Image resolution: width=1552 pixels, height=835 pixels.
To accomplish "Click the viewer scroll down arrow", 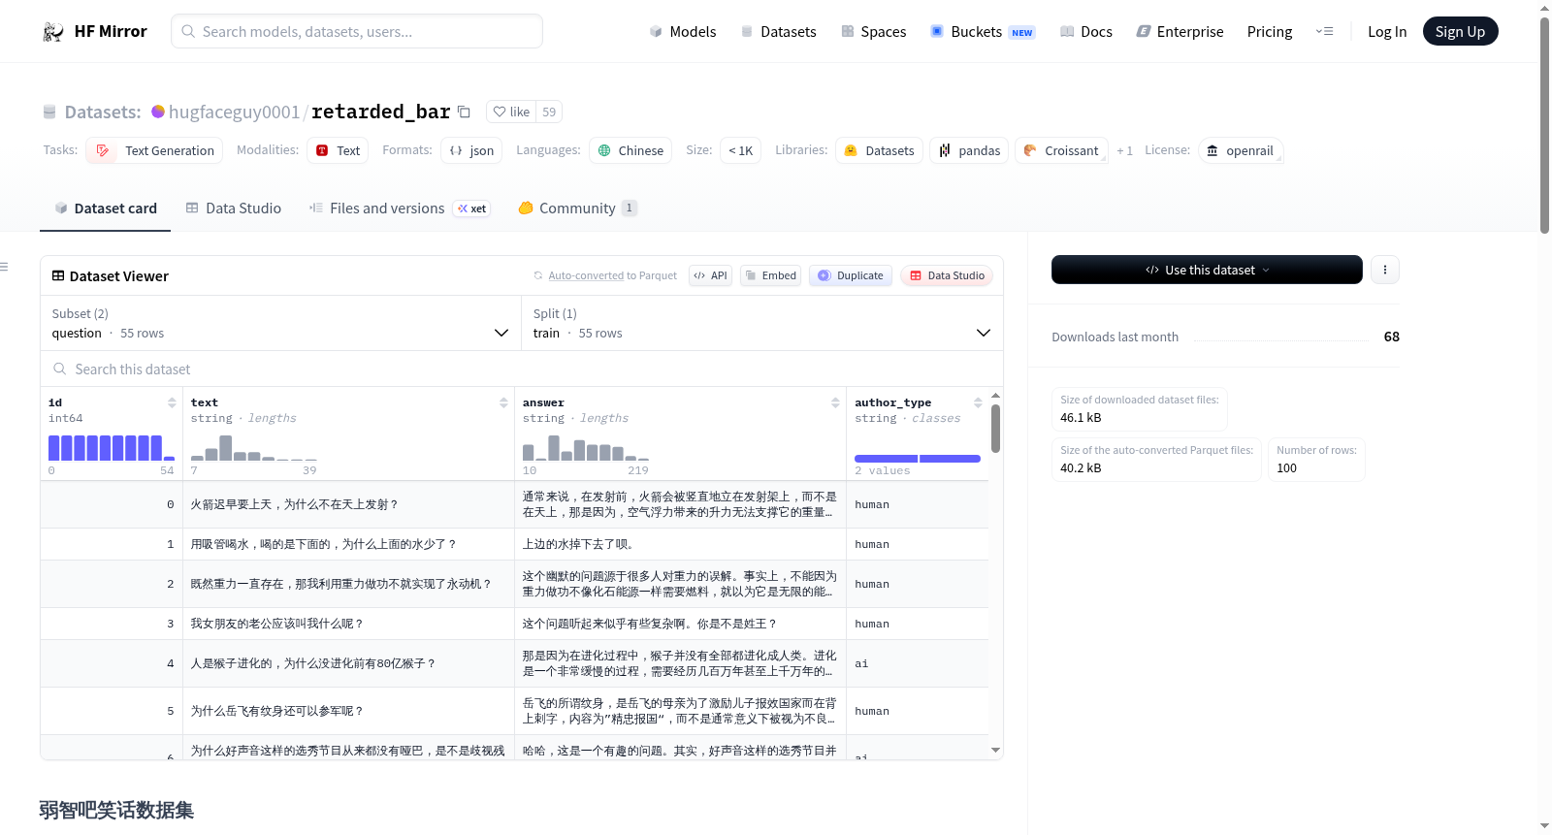I will pos(996,751).
